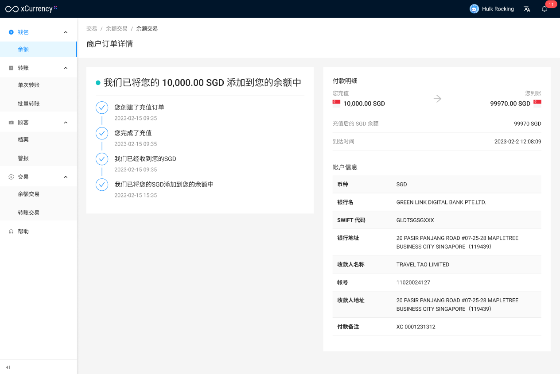Click the 帐户信息 heading
Screen dimensions: 560x374
[345, 167]
